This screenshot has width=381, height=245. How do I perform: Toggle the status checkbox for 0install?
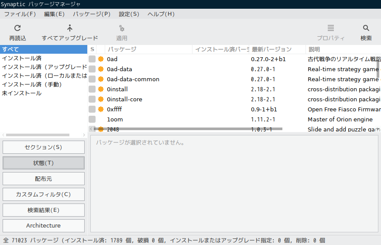pos(92,89)
